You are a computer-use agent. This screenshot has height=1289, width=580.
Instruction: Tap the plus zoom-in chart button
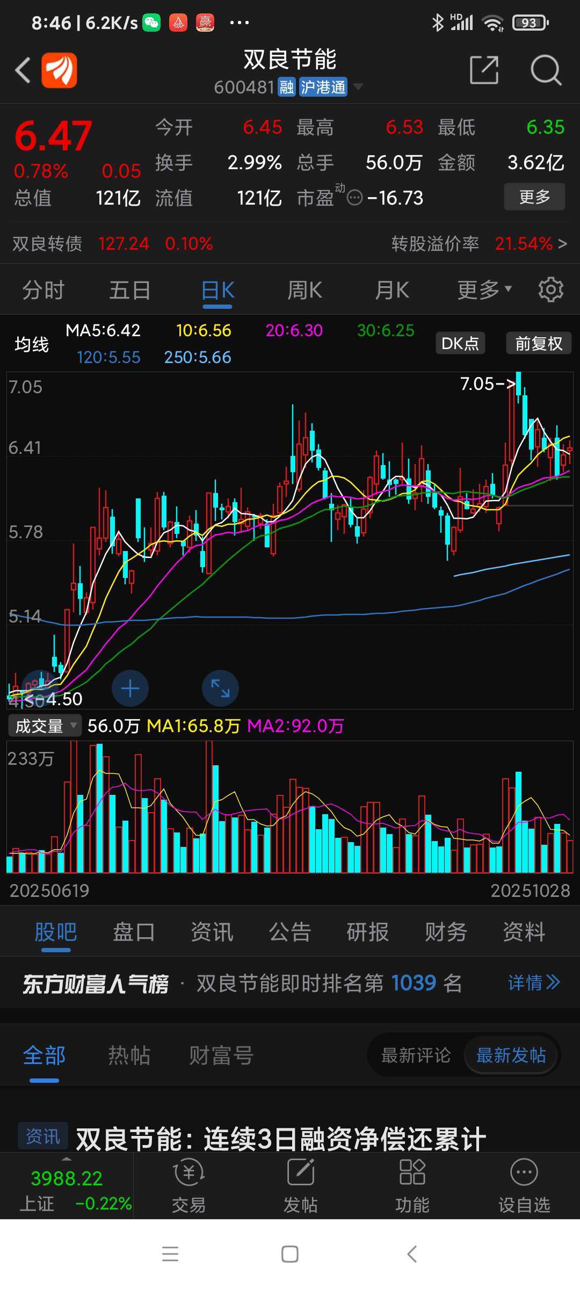(x=130, y=689)
